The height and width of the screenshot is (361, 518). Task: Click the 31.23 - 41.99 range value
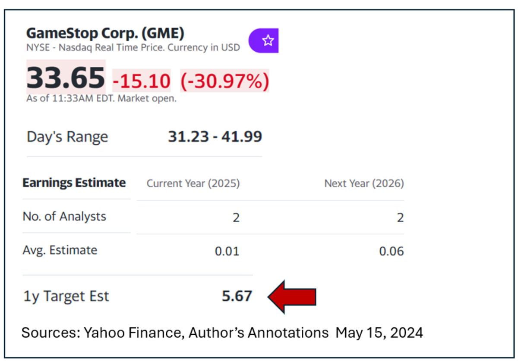tap(215, 137)
